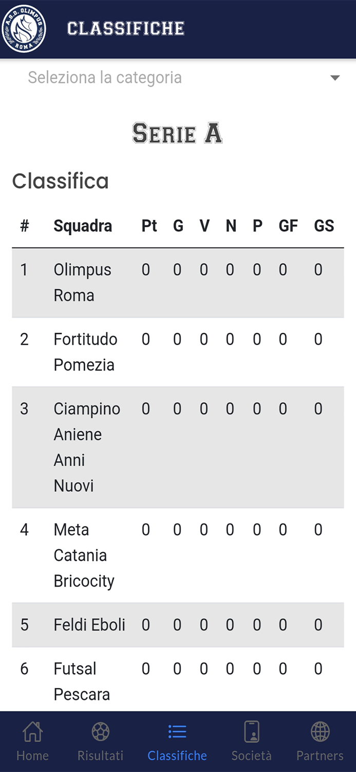This screenshot has height=772, width=356.
Task: Tap the Fortitudo Pomezia team name
Action: click(85, 352)
